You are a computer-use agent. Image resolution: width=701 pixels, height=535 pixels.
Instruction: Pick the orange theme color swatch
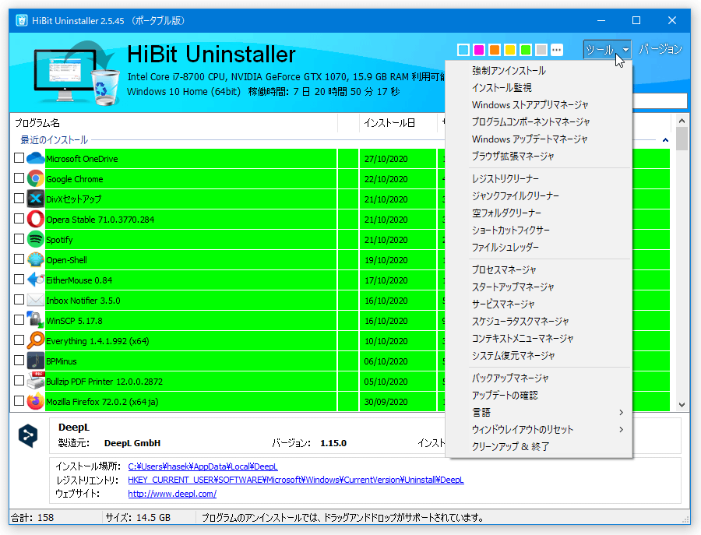pyautogui.click(x=495, y=50)
